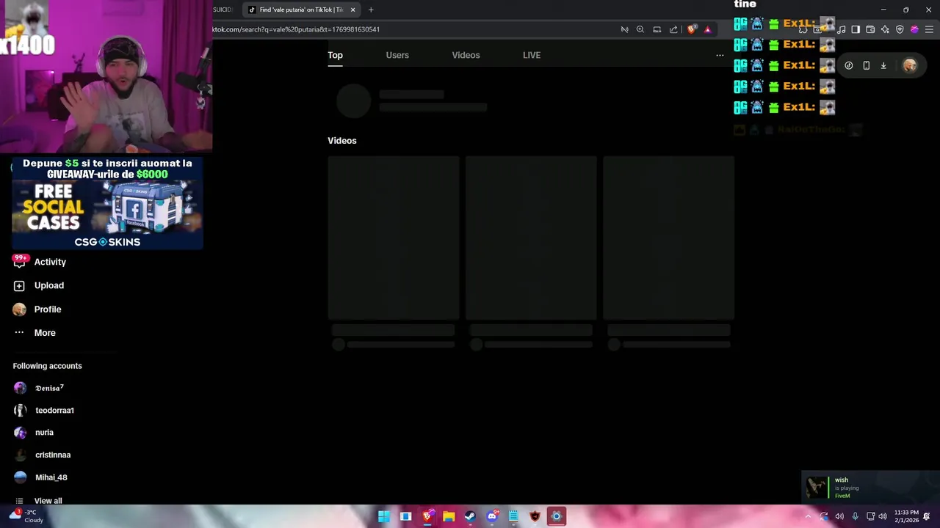Expand following accounts with View all
This screenshot has height=528, width=940.
[x=39, y=501]
